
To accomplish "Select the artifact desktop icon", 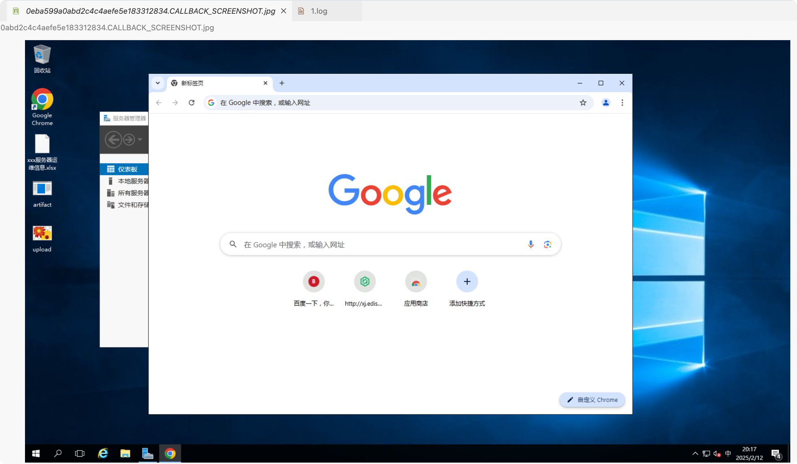I will [42, 194].
